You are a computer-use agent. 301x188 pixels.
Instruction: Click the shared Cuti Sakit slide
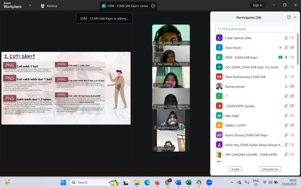click(x=66, y=88)
